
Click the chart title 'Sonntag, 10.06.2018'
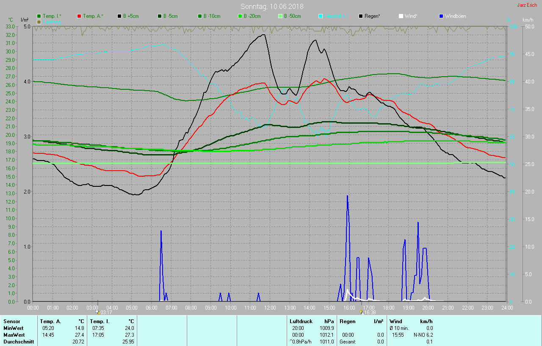[272, 6]
